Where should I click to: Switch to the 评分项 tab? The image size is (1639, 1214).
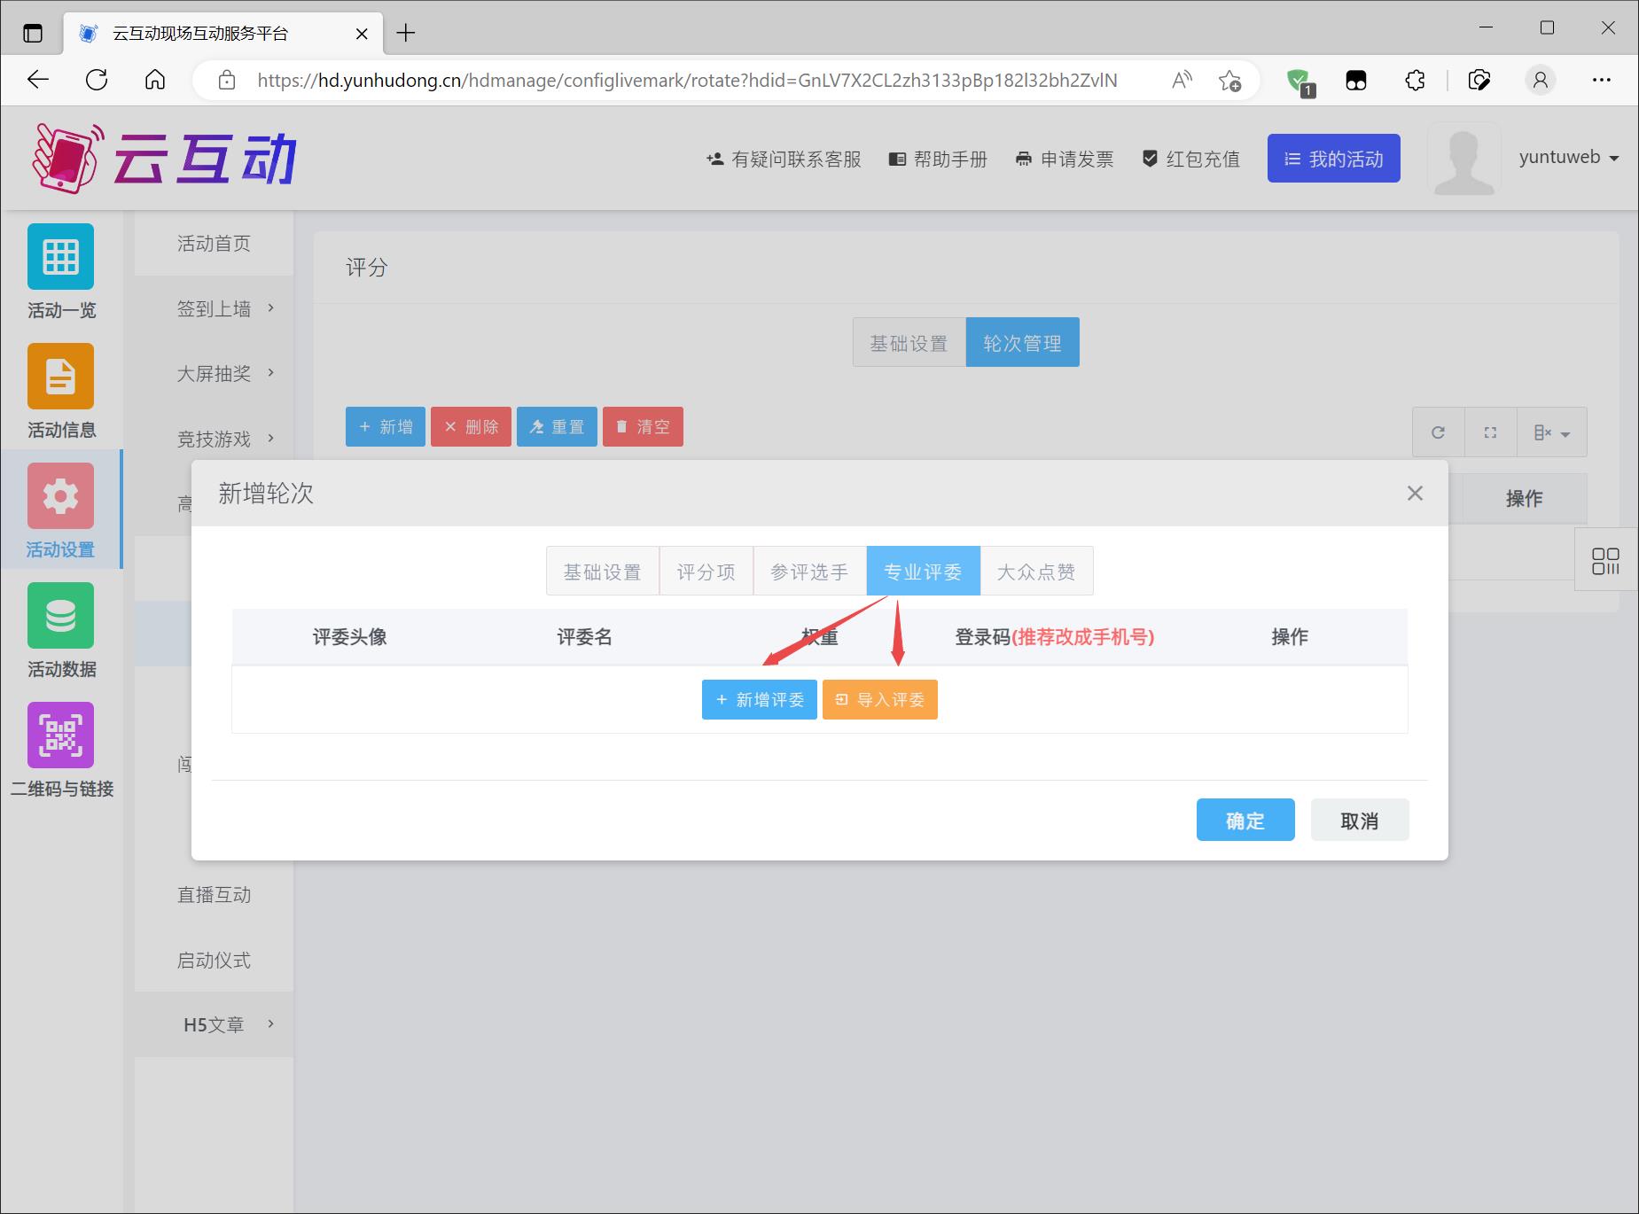click(x=706, y=572)
